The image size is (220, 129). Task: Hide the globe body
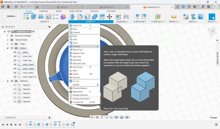15,52
